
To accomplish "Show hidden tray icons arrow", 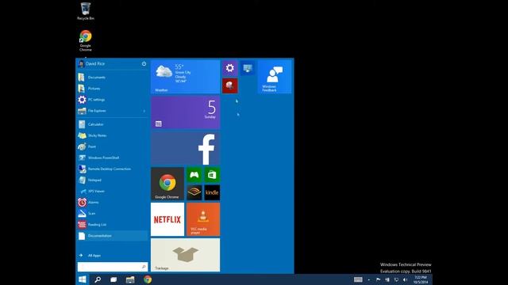I will pos(369,279).
